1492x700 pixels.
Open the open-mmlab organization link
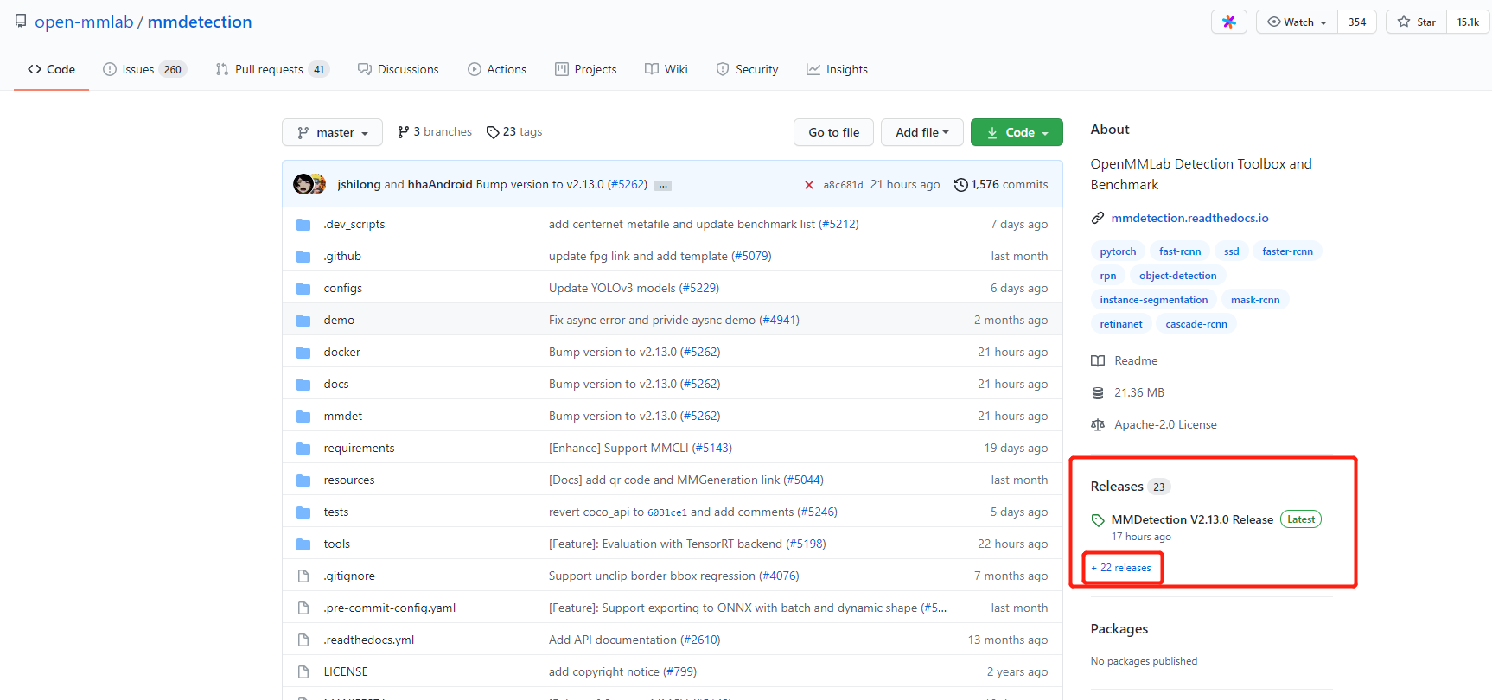84,22
